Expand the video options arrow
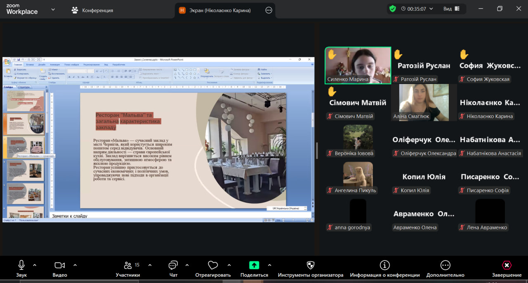 point(75,265)
